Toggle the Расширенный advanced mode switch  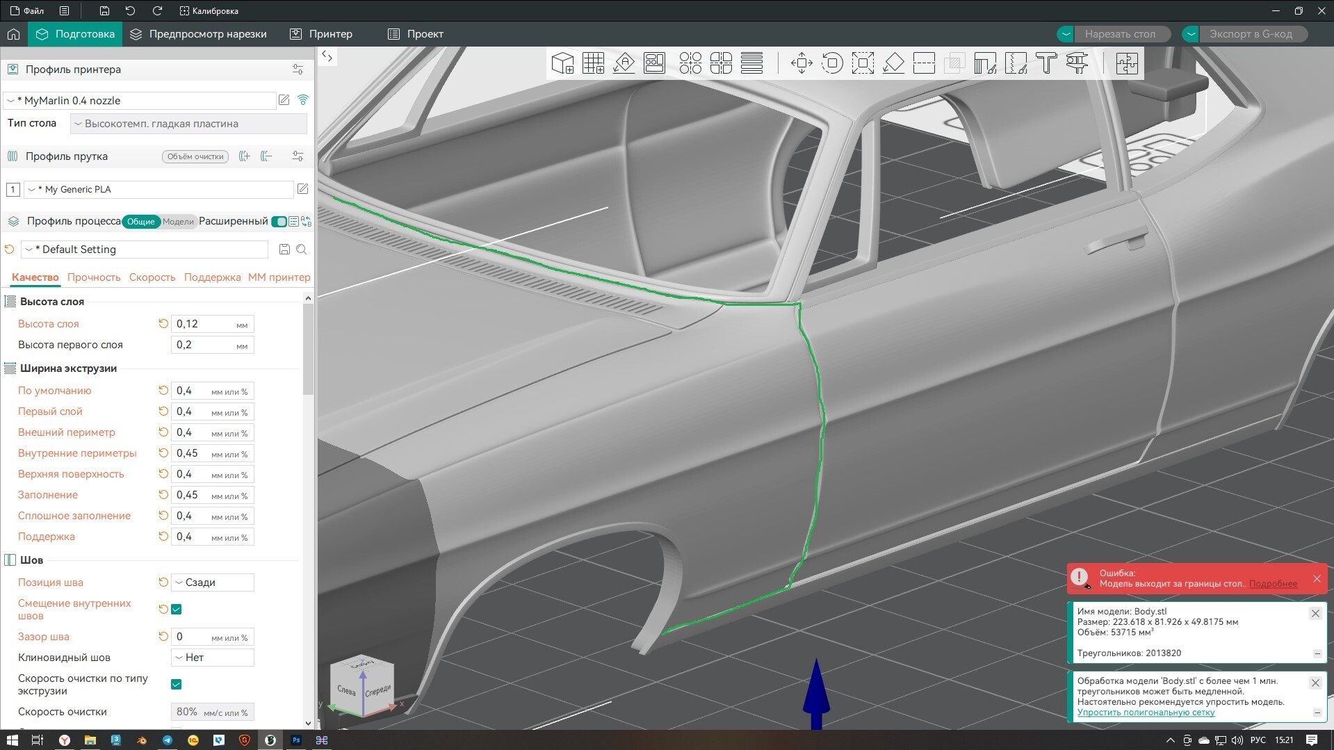coord(279,222)
